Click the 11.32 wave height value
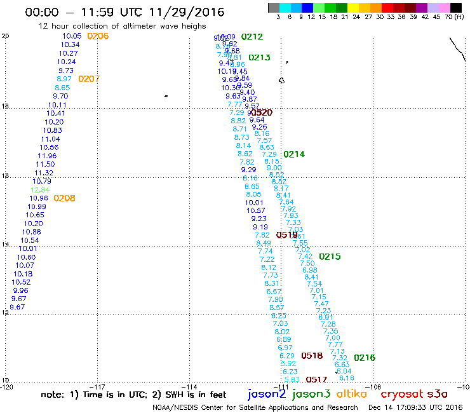 44,173
